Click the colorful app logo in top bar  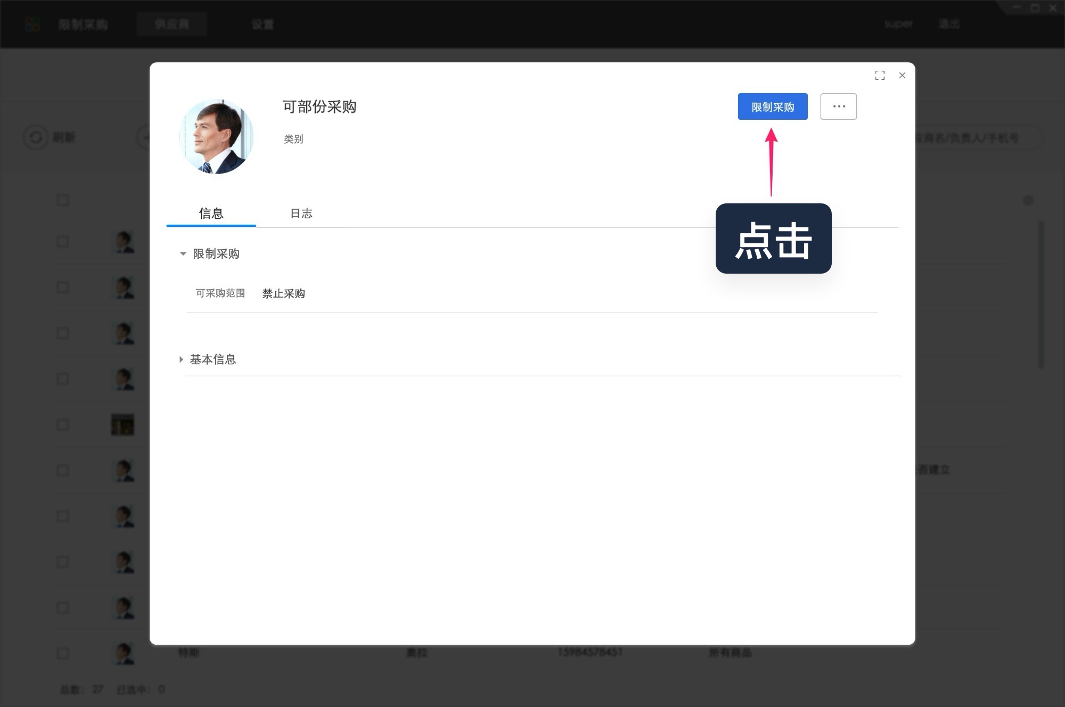[x=32, y=24]
